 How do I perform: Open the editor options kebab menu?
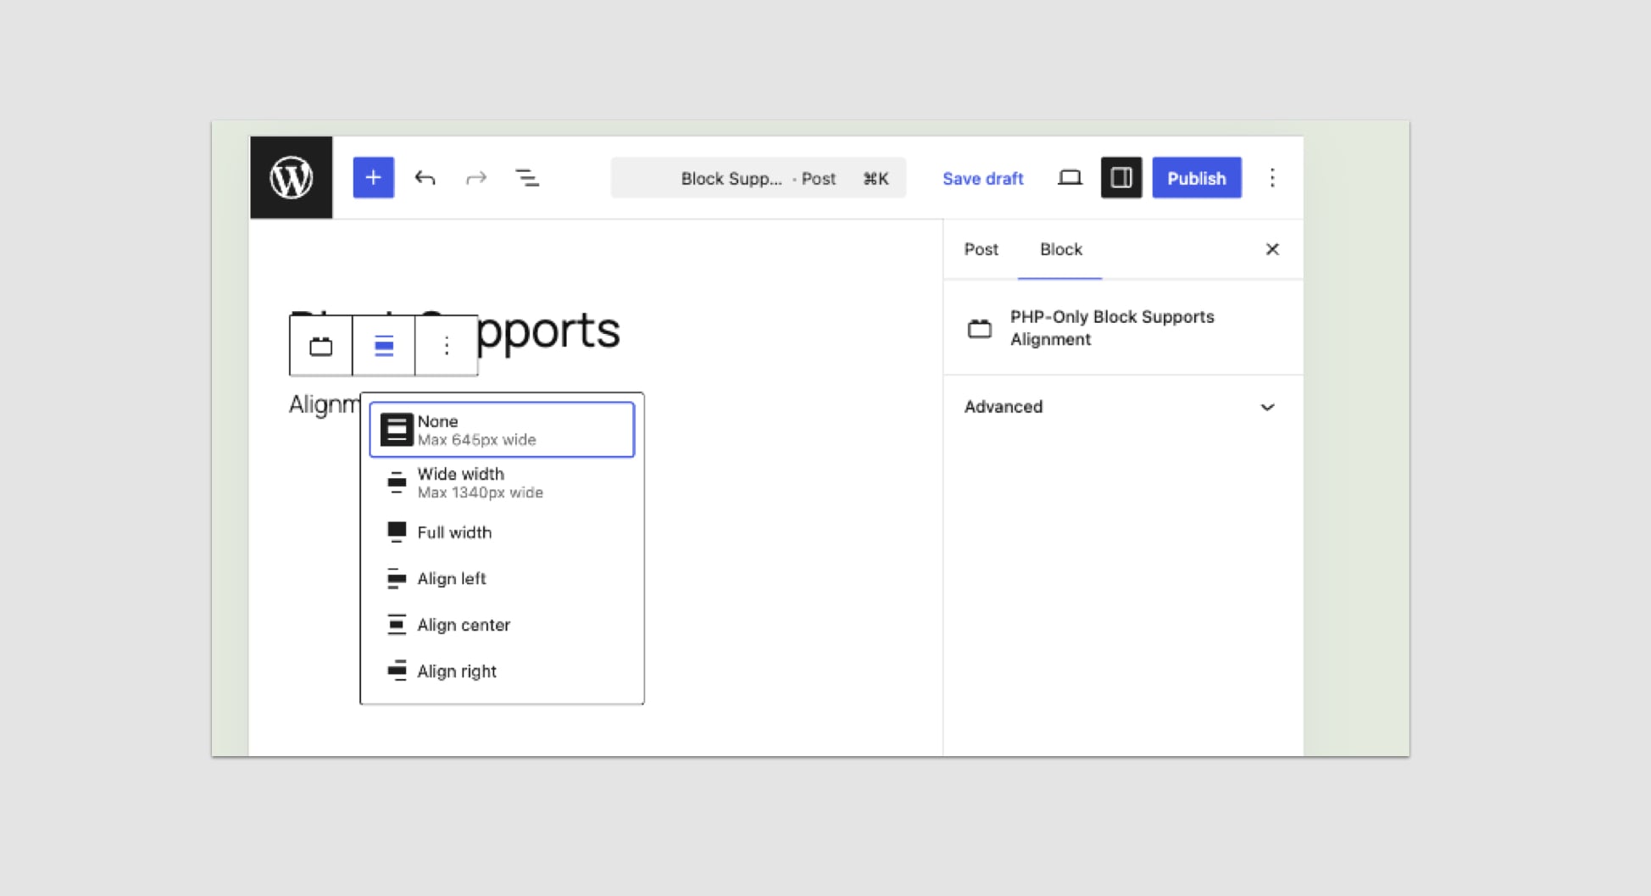(x=1272, y=177)
